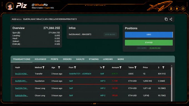Open the $ value column filter
Screen dimensions: 189x106
(x=163, y=68)
